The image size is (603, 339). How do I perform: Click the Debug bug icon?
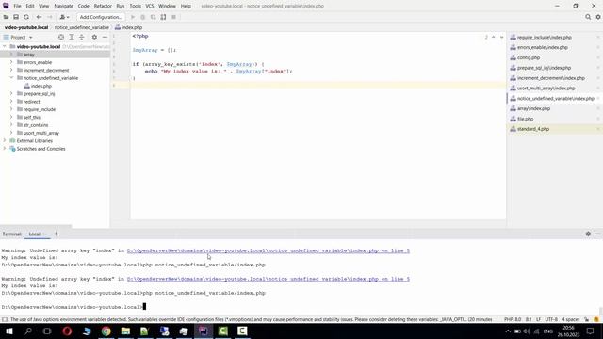click(142, 17)
